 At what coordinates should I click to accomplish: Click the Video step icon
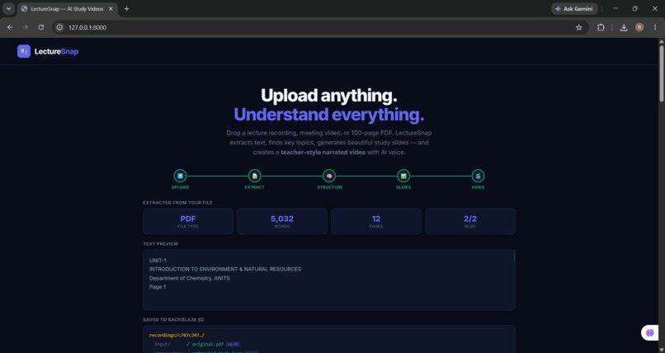(x=478, y=176)
